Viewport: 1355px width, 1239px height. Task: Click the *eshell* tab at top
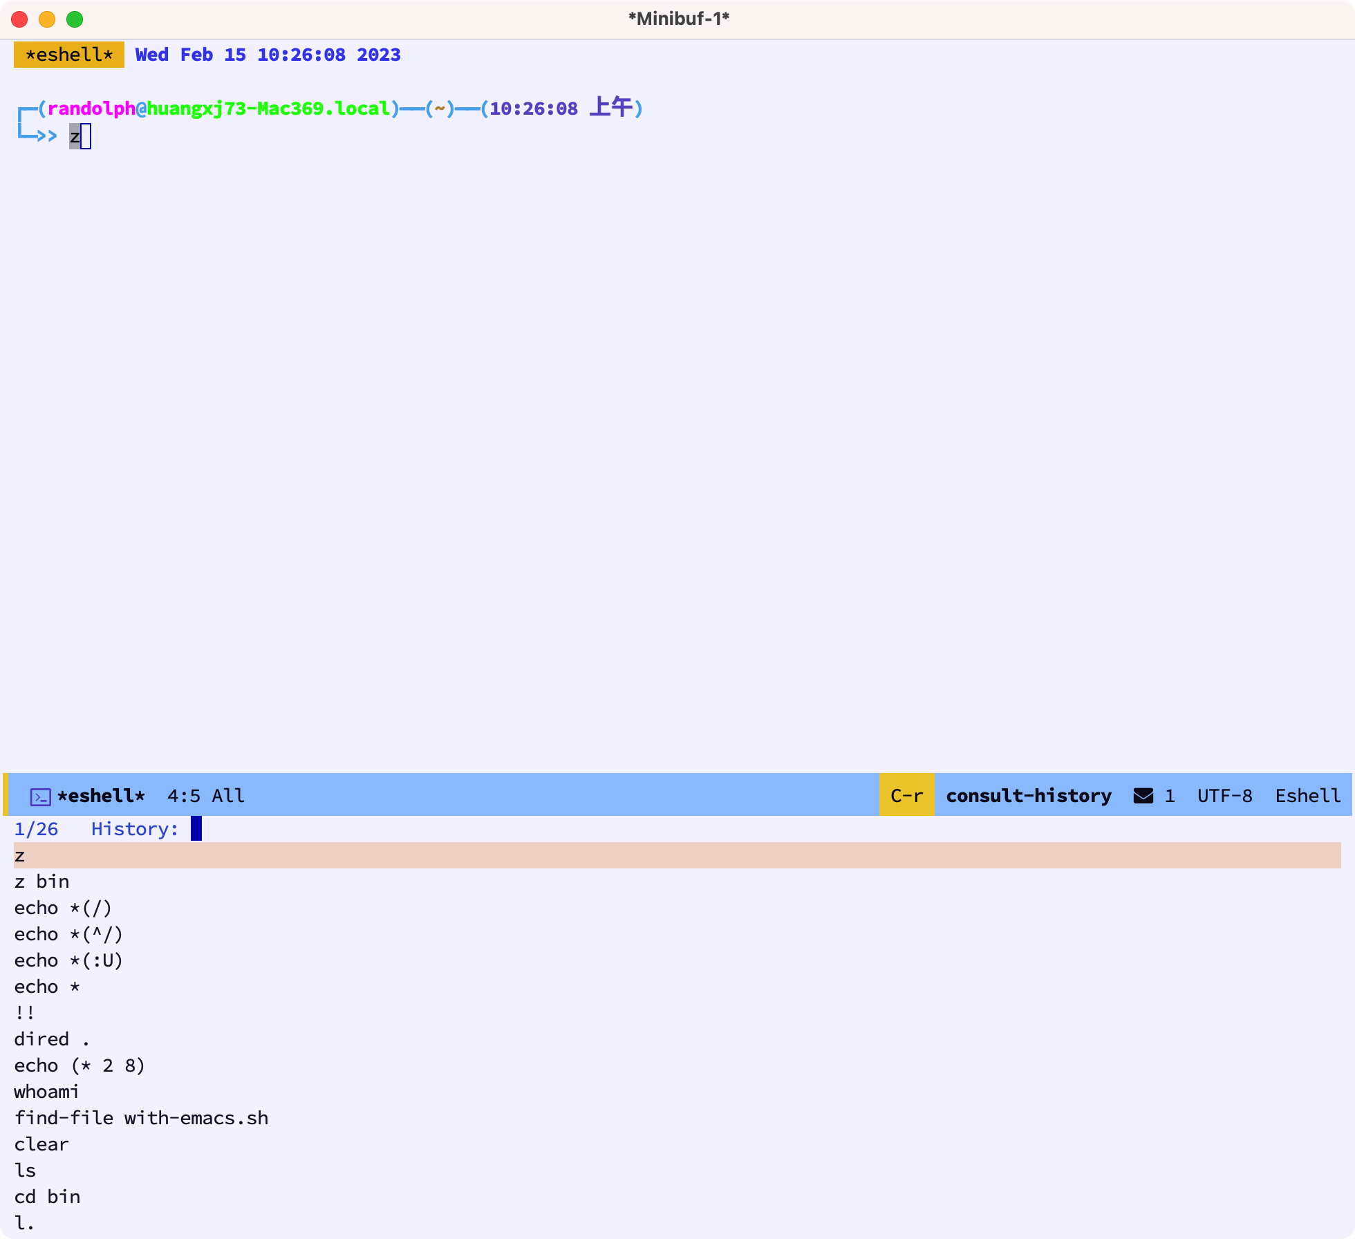[x=69, y=55]
